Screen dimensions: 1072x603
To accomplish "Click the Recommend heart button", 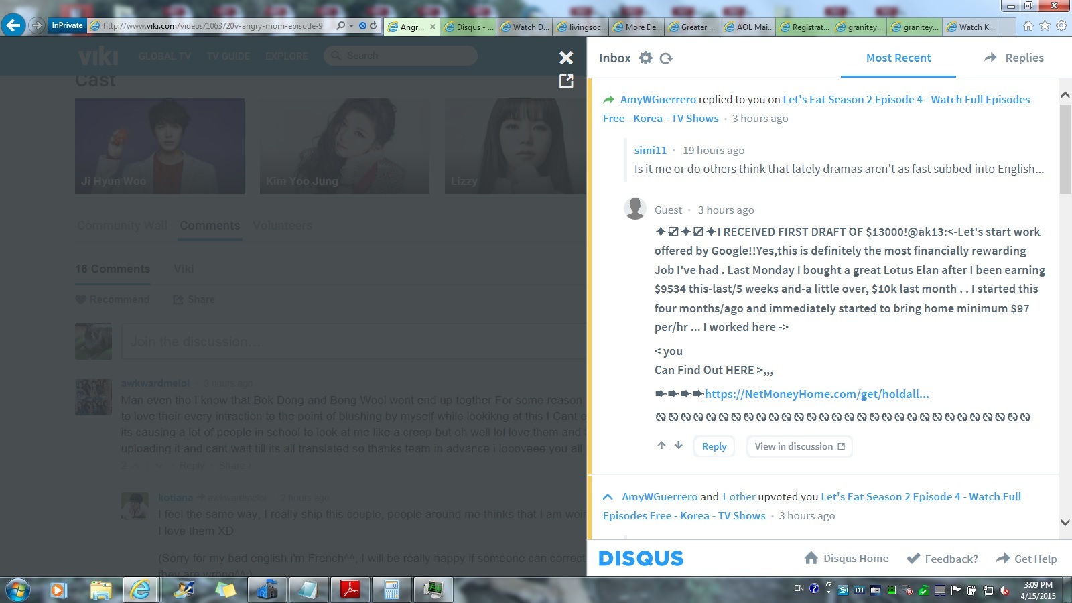I will coord(113,299).
